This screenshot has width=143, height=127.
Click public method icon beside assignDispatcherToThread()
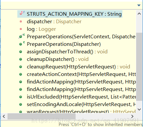coord(21,52)
